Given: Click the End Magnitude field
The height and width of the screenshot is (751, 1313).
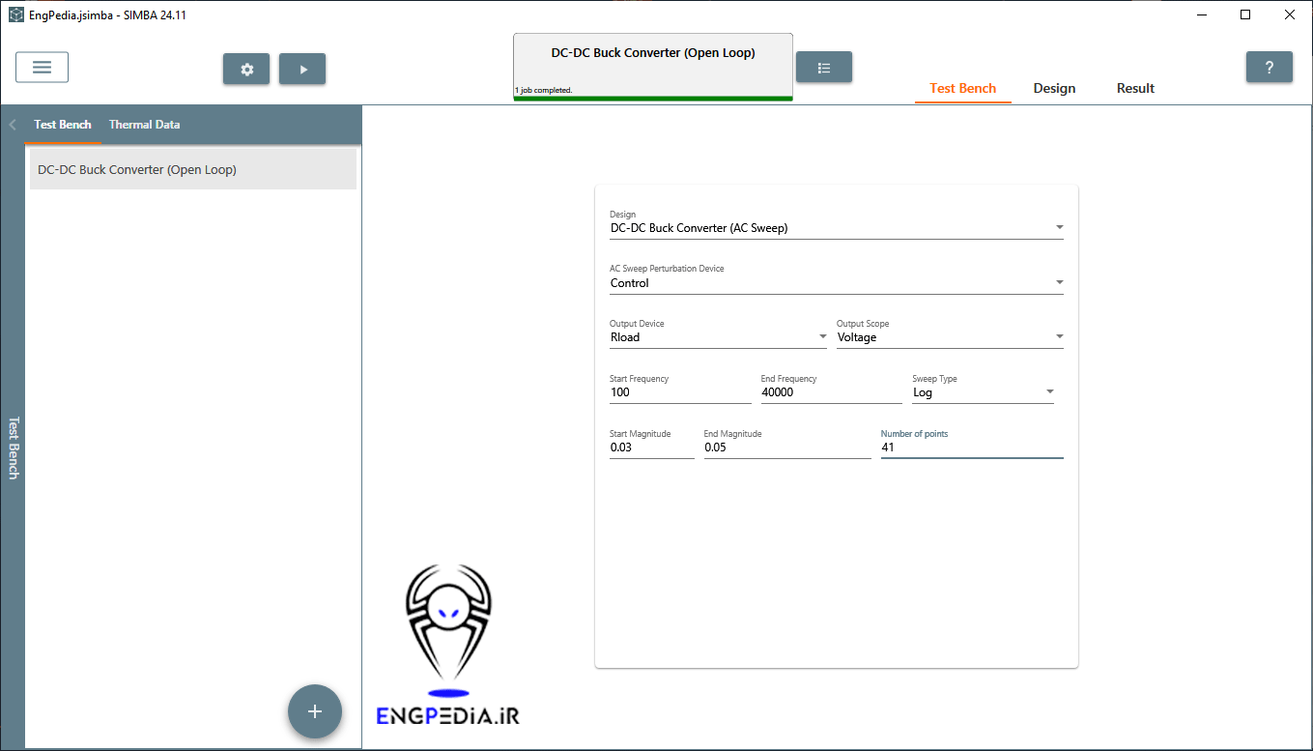Looking at the screenshot, I should click(x=786, y=448).
